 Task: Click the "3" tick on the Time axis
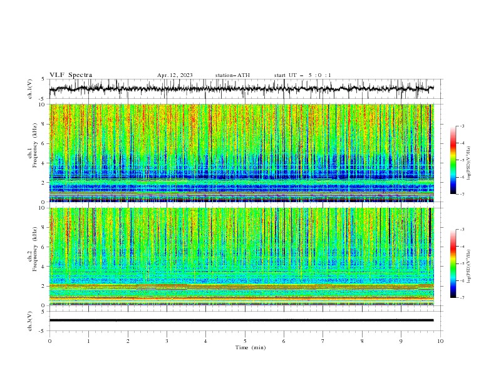[x=167, y=341]
